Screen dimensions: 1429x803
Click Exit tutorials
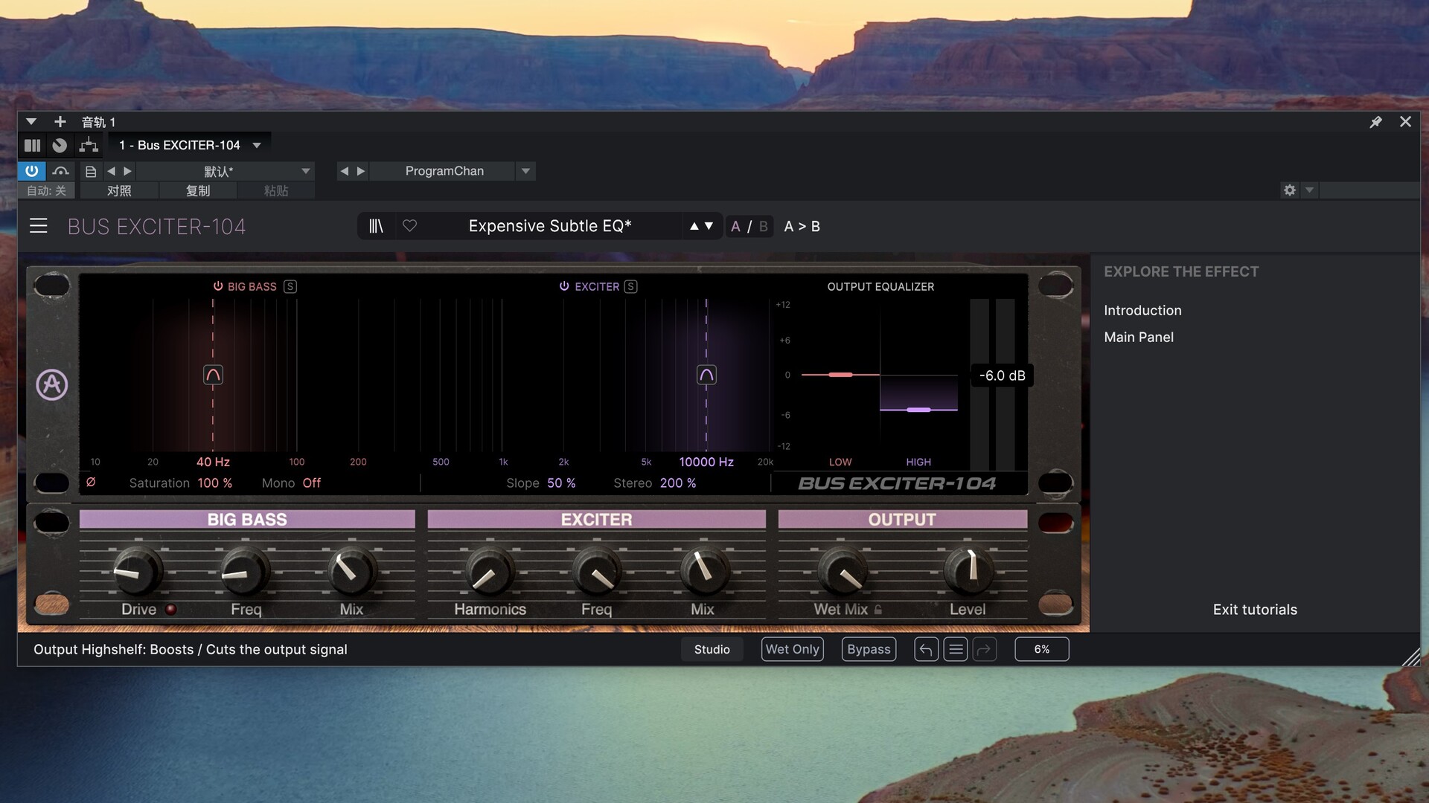point(1255,609)
